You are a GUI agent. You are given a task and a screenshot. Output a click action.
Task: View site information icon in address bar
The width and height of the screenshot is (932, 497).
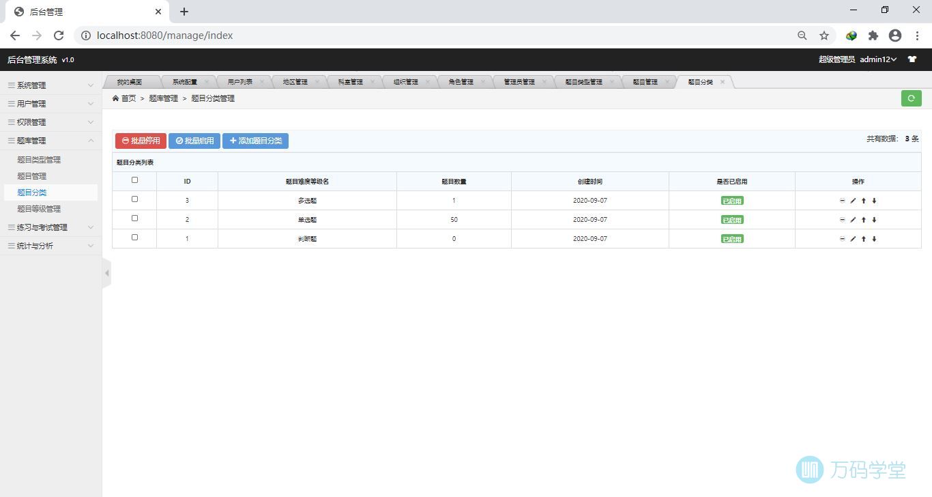[85, 35]
